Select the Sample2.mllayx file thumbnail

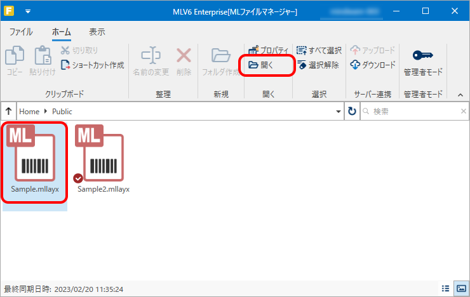point(103,159)
